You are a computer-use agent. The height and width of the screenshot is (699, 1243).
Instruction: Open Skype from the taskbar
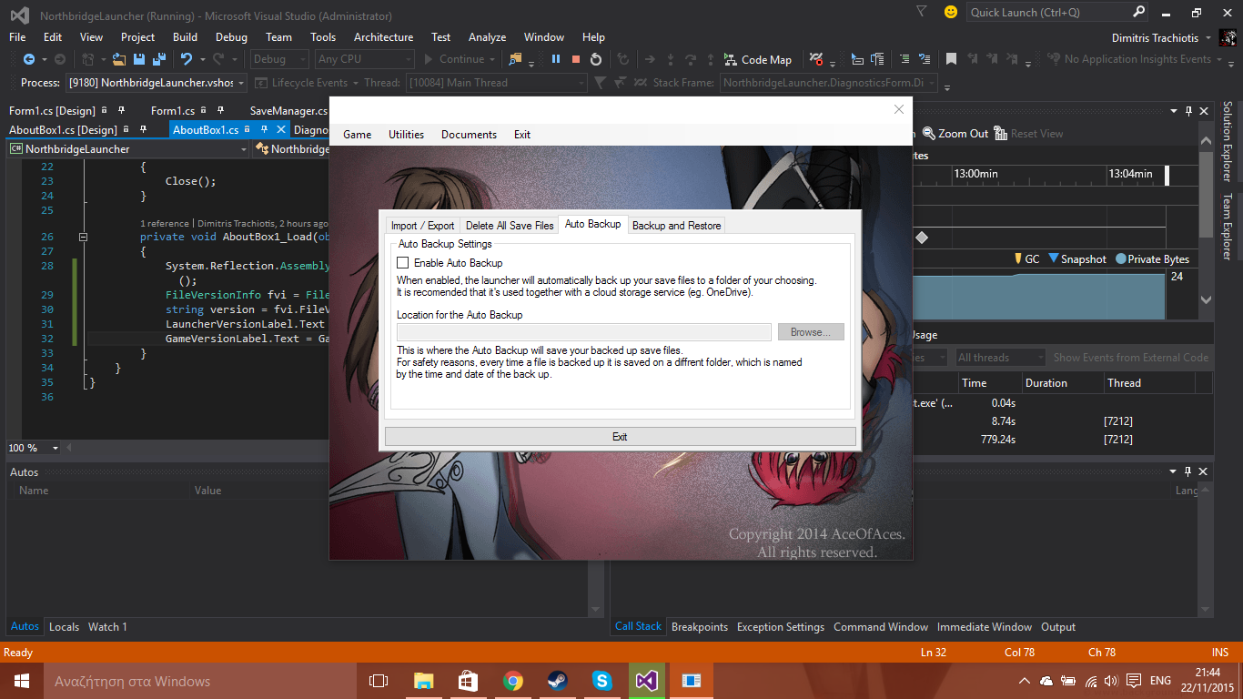601,681
